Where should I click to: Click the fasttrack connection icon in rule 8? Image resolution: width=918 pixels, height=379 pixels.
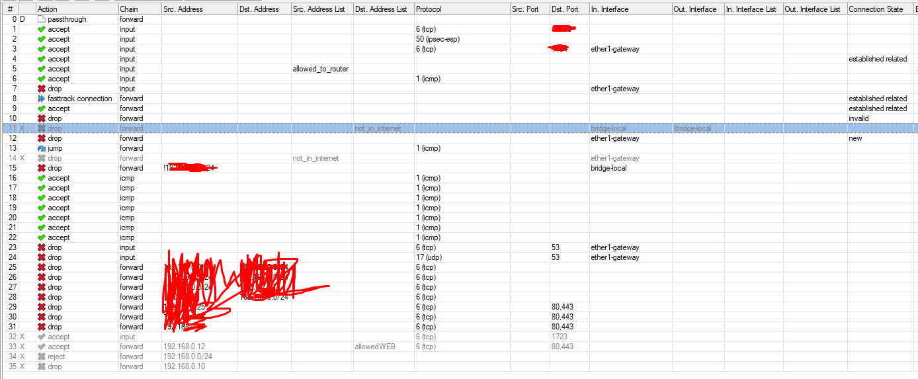(42, 99)
